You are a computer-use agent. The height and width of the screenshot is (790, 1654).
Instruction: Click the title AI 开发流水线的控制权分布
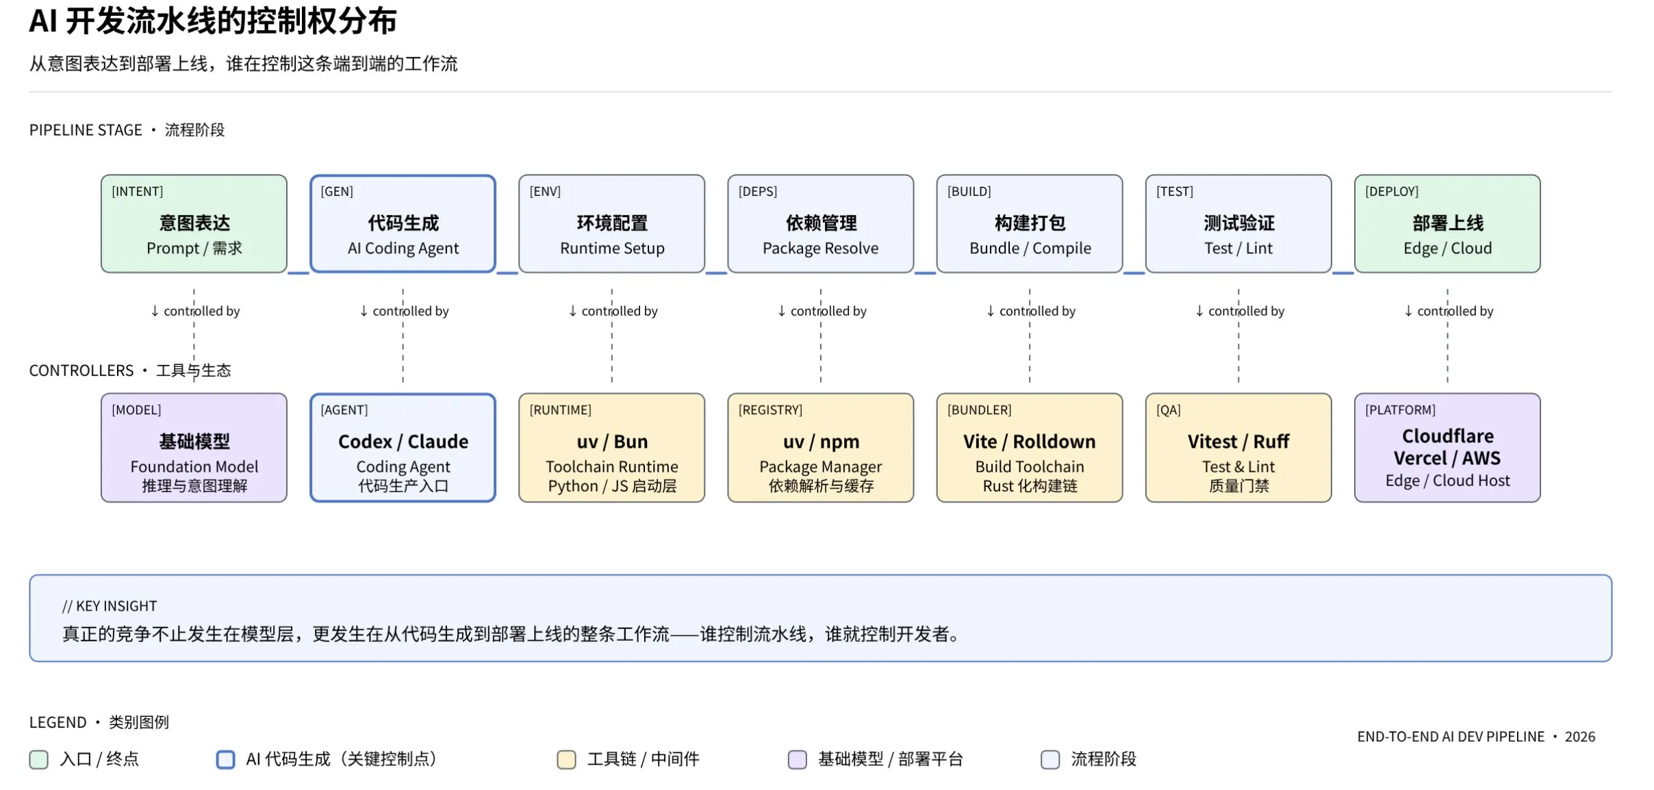(x=213, y=21)
